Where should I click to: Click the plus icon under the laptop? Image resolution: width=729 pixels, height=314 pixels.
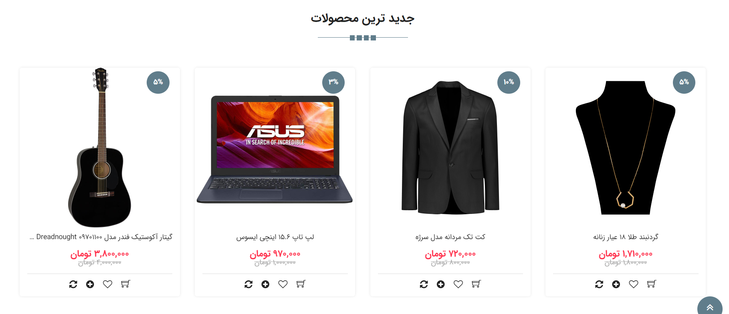[x=265, y=284]
